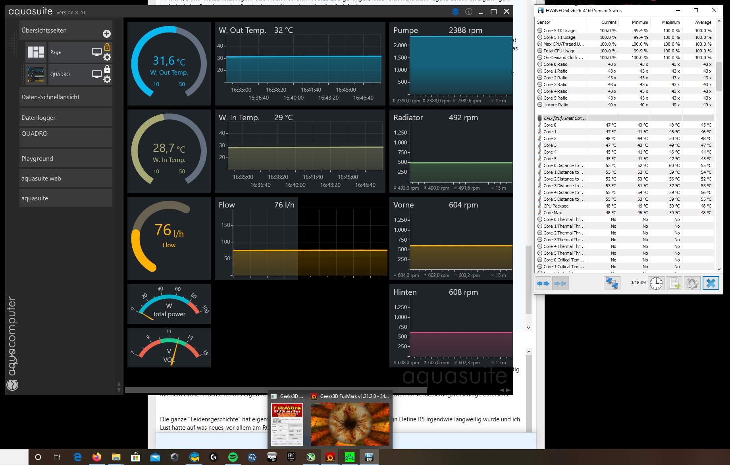Launch Firefox from the taskbar
730x465 pixels.
[x=96, y=457]
